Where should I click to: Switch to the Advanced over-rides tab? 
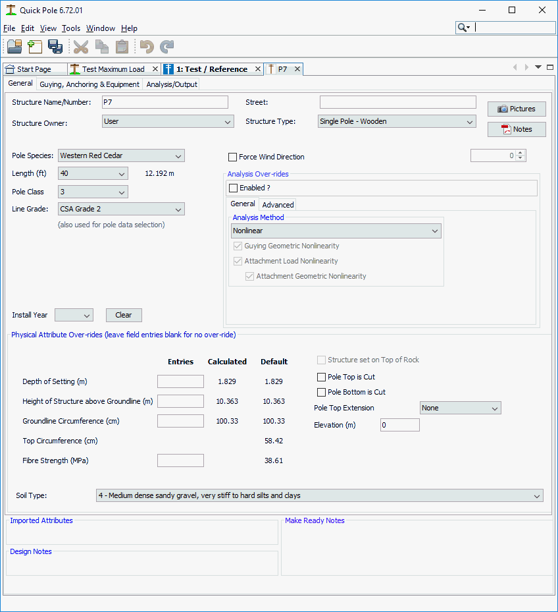(x=278, y=205)
